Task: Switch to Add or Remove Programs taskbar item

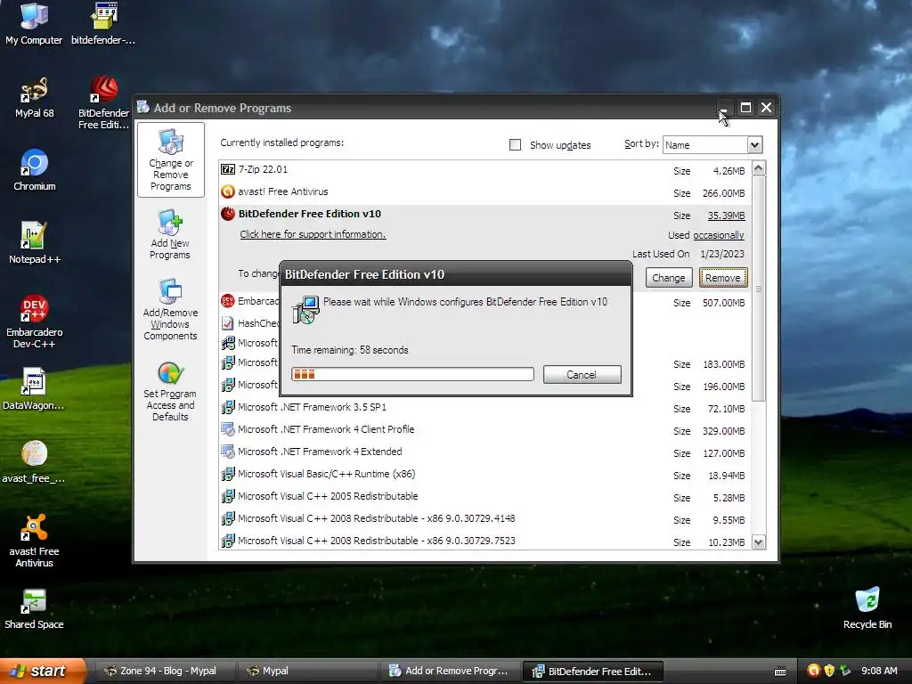Action: 450,671
